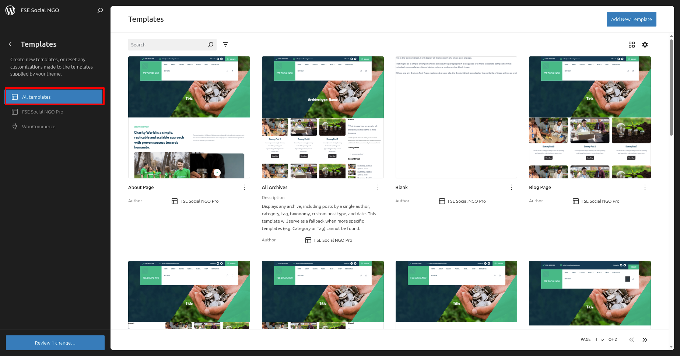Open the filter options icon
Screen dimensions: 680x356
click(225, 45)
